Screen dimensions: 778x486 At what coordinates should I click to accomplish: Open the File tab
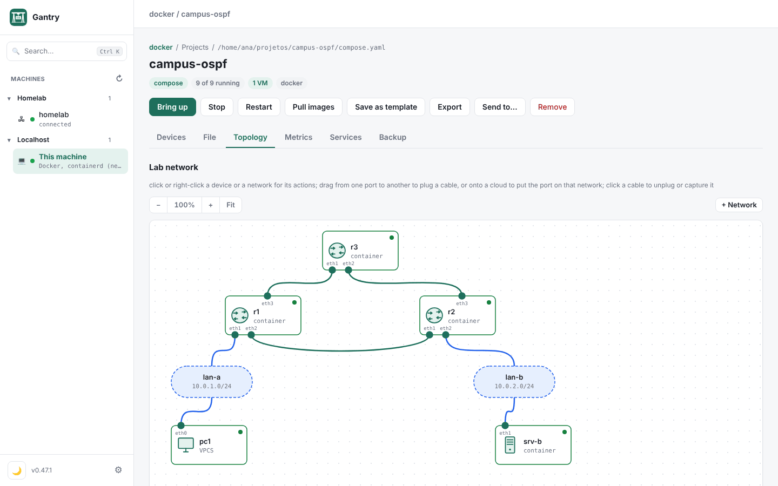(210, 137)
